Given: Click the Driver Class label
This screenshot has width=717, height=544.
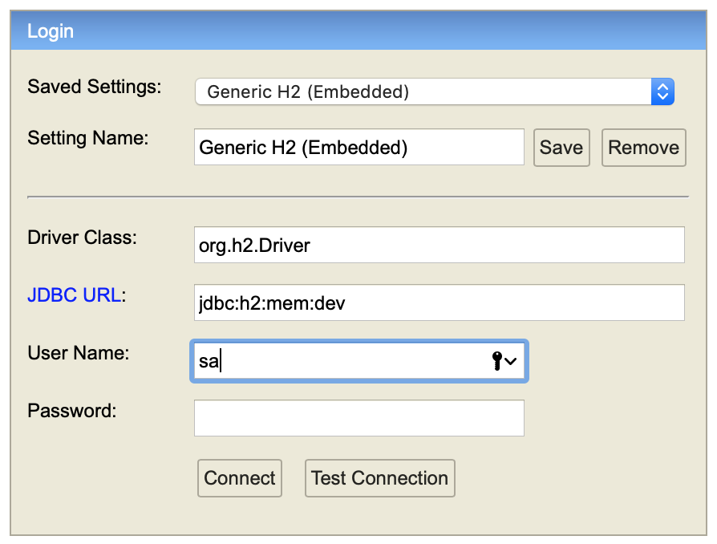Looking at the screenshot, I should [83, 237].
